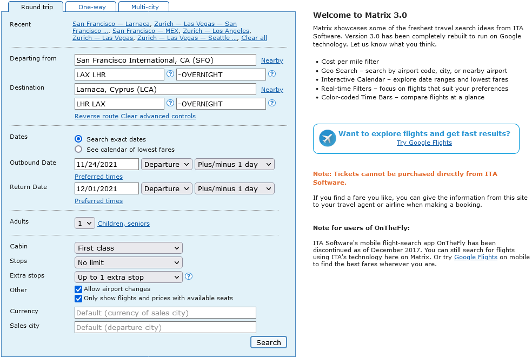
Task: Expand the Adults count dropdown
Action: click(84, 223)
